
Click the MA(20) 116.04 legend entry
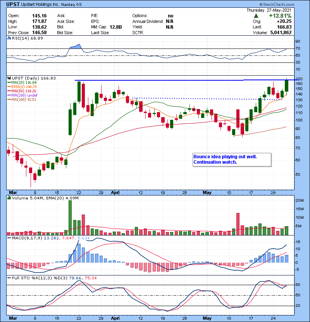click(x=22, y=82)
